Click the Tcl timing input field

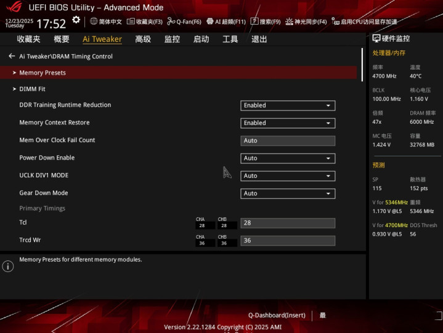click(x=287, y=223)
